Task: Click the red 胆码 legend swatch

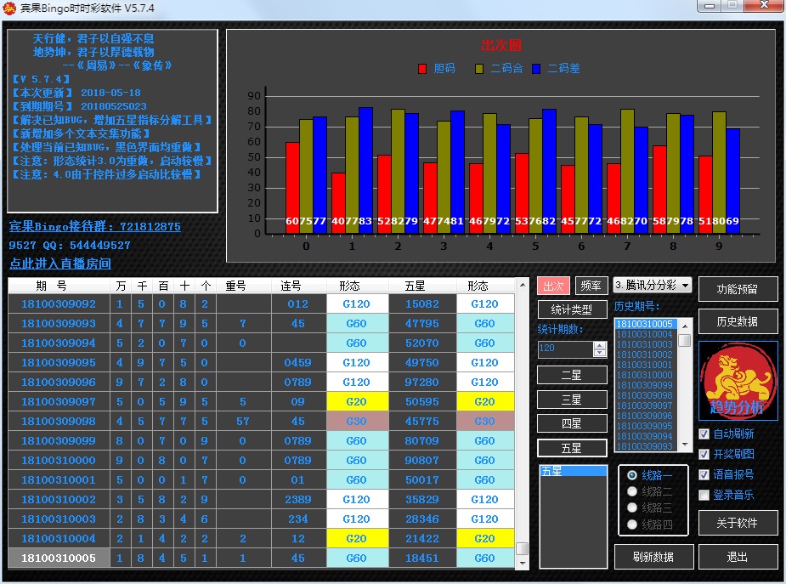Action: coord(423,69)
